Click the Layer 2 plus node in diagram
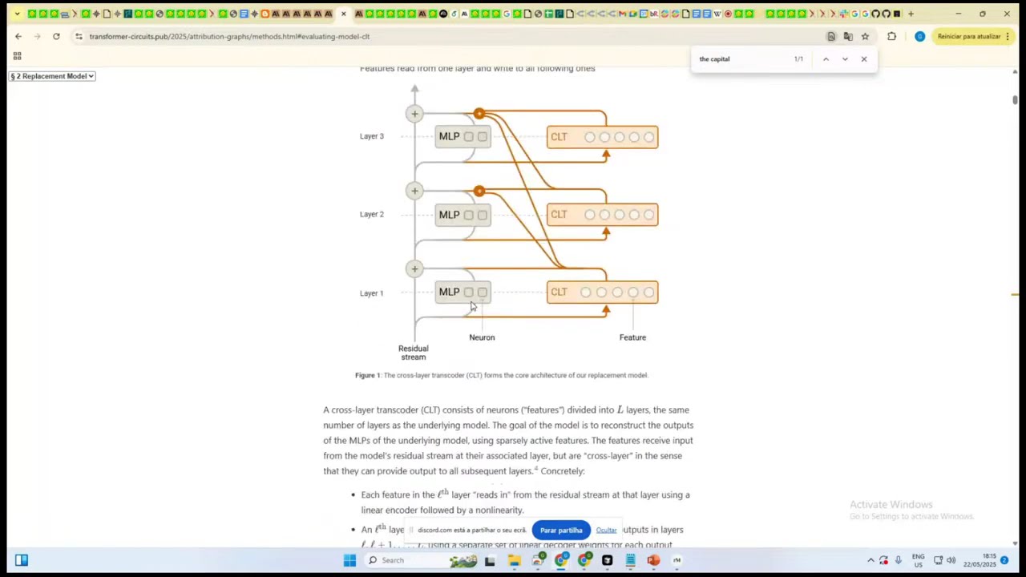1026x577 pixels. click(414, 191)
